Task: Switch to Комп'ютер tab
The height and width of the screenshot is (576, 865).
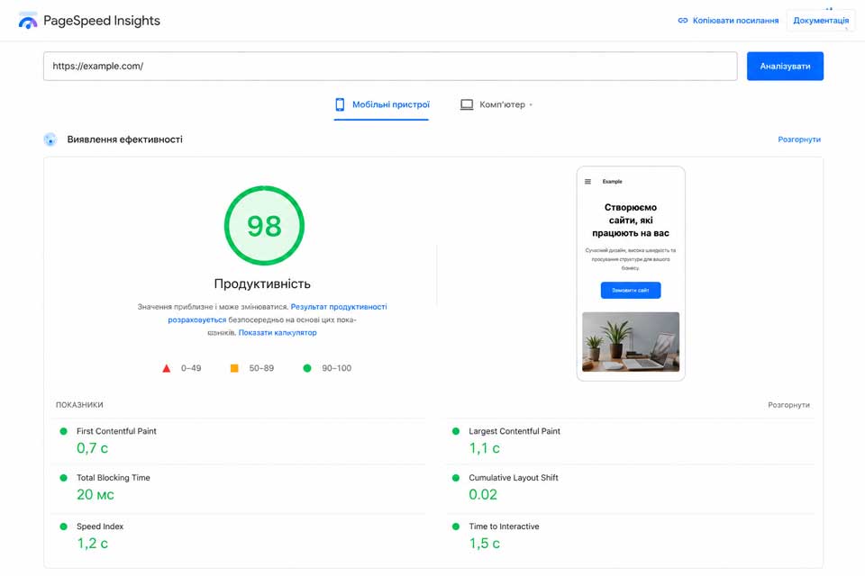Action: coord(496,104)
